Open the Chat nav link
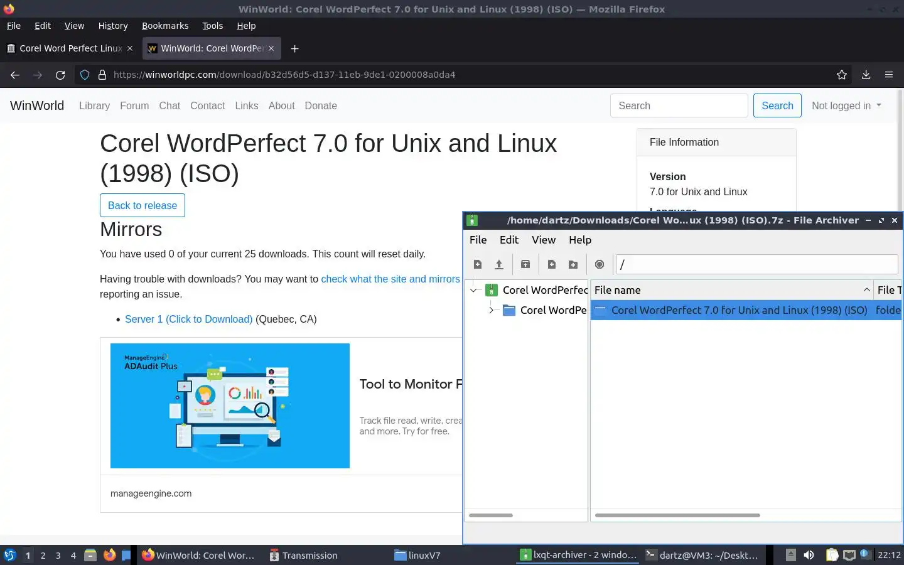904x565 pixels. pyautogui.click(x=169, y=105)
